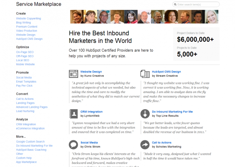The height and width of the screenshot is (167, 235).
Task: Select Call to Actions under Convert sidebar
Action: [25, 99]
